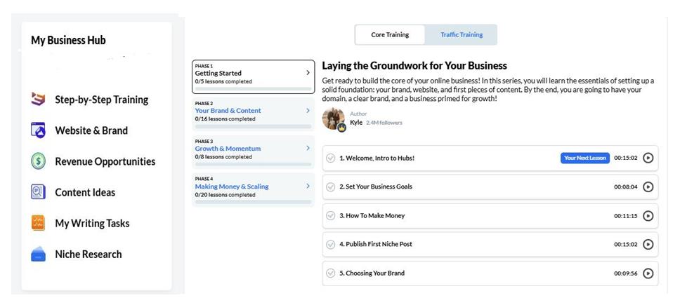Expand Phase 4 Making Money & Scaling chevron
The image size is (680, 298).
tap(308, 186)
